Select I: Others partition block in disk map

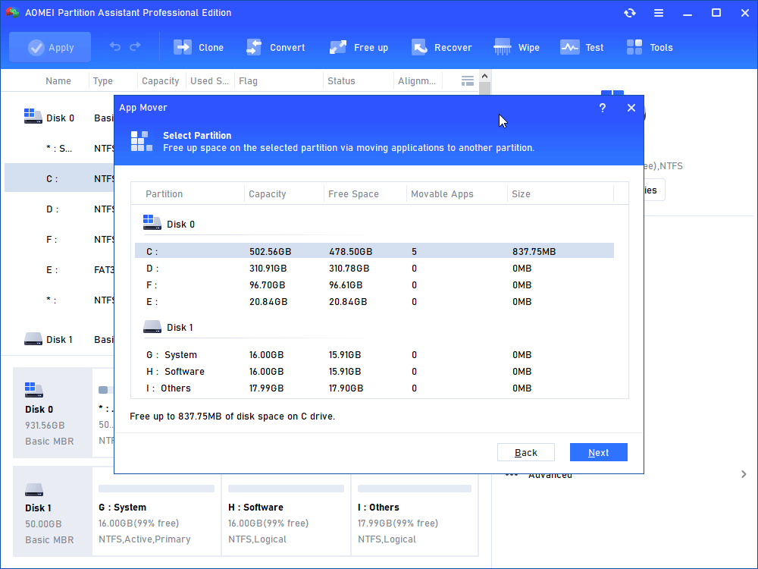click(x=415, y=516)
